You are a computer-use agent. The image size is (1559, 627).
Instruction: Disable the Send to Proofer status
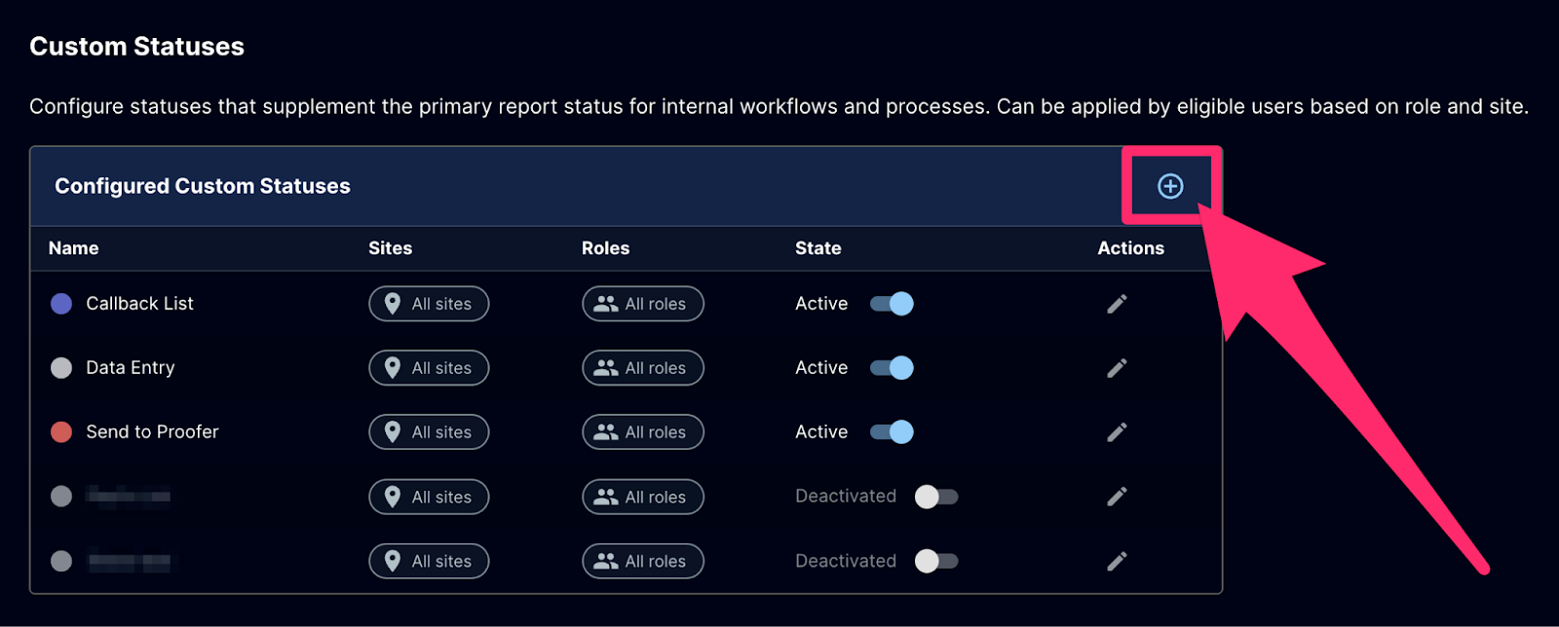coord(892,432)
